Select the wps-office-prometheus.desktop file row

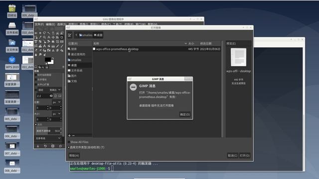tap(157, 49)
